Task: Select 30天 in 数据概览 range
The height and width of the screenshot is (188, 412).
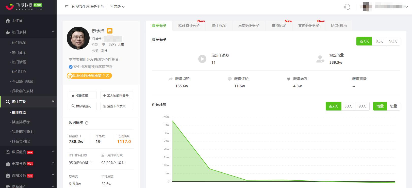Action: click(x=379, y=41)
